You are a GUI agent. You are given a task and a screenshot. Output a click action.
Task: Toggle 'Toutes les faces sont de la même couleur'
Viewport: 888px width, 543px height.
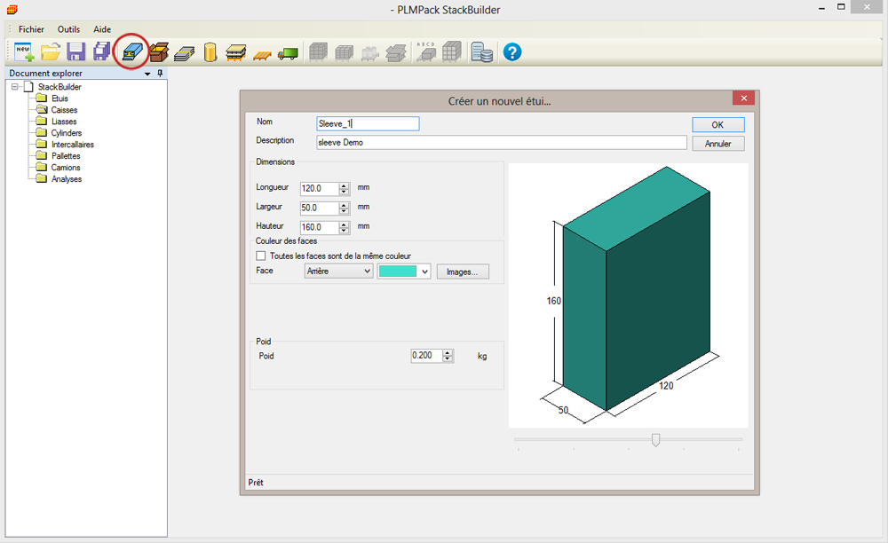coord(260,256)
